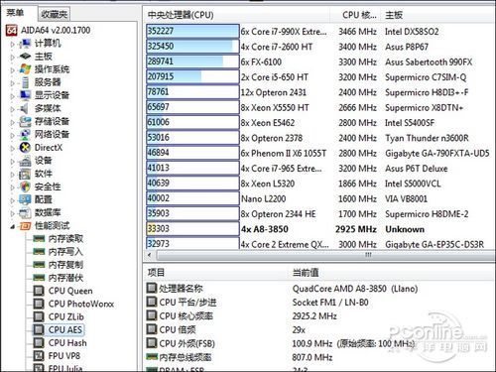The width and height of the screenshot is (496, 372).
Task: Expand the 多媒体 tree node arrow
Action: 13,109
